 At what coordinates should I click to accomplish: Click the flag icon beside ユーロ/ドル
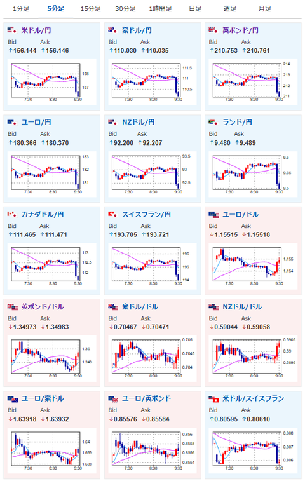(x=213, y=214)
